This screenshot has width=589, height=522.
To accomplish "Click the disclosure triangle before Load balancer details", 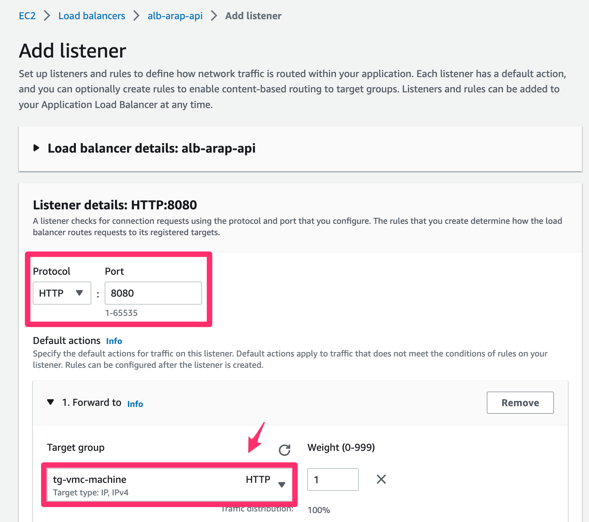I will [36, 148].
